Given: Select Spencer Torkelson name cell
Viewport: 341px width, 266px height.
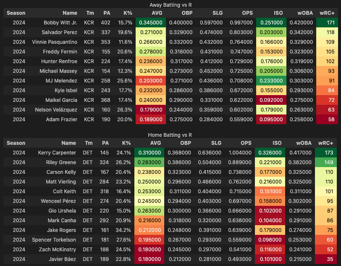Looking at the screenshot, I should click(54, 240).
